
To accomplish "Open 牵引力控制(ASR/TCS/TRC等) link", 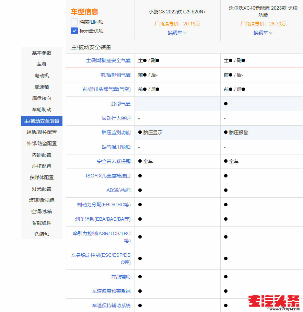I will pyautogui.click(x=102, y=237).
